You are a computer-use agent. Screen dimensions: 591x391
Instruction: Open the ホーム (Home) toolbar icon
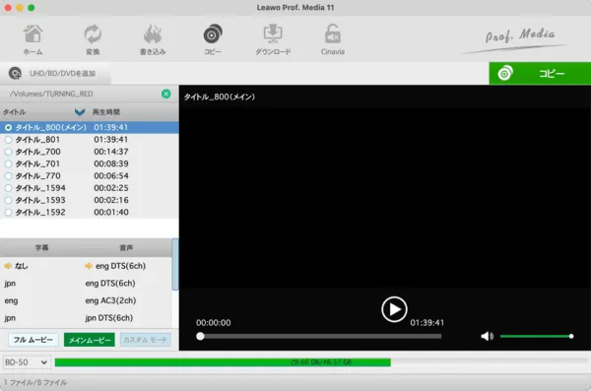[x=33, y=39]
